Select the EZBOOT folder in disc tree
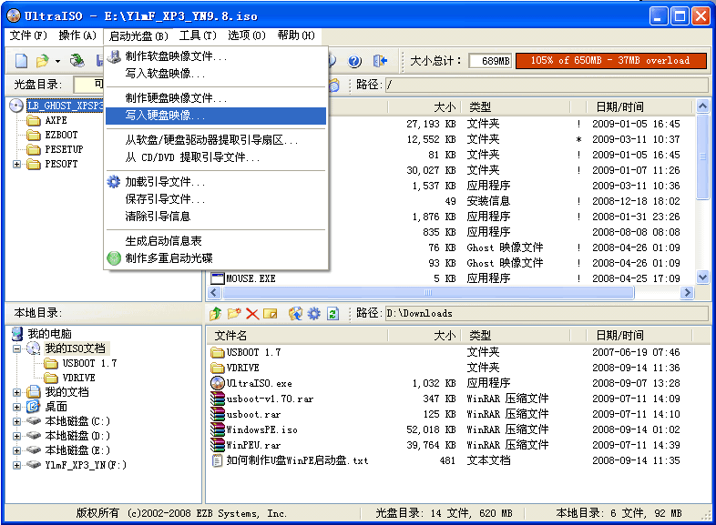 point(61,135)
